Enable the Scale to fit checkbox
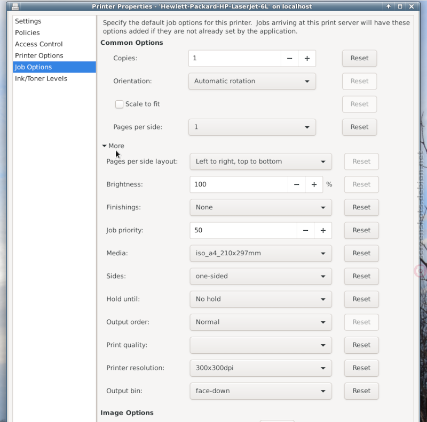The width and height of the screenshot is (427, 422). click(119, 104)
